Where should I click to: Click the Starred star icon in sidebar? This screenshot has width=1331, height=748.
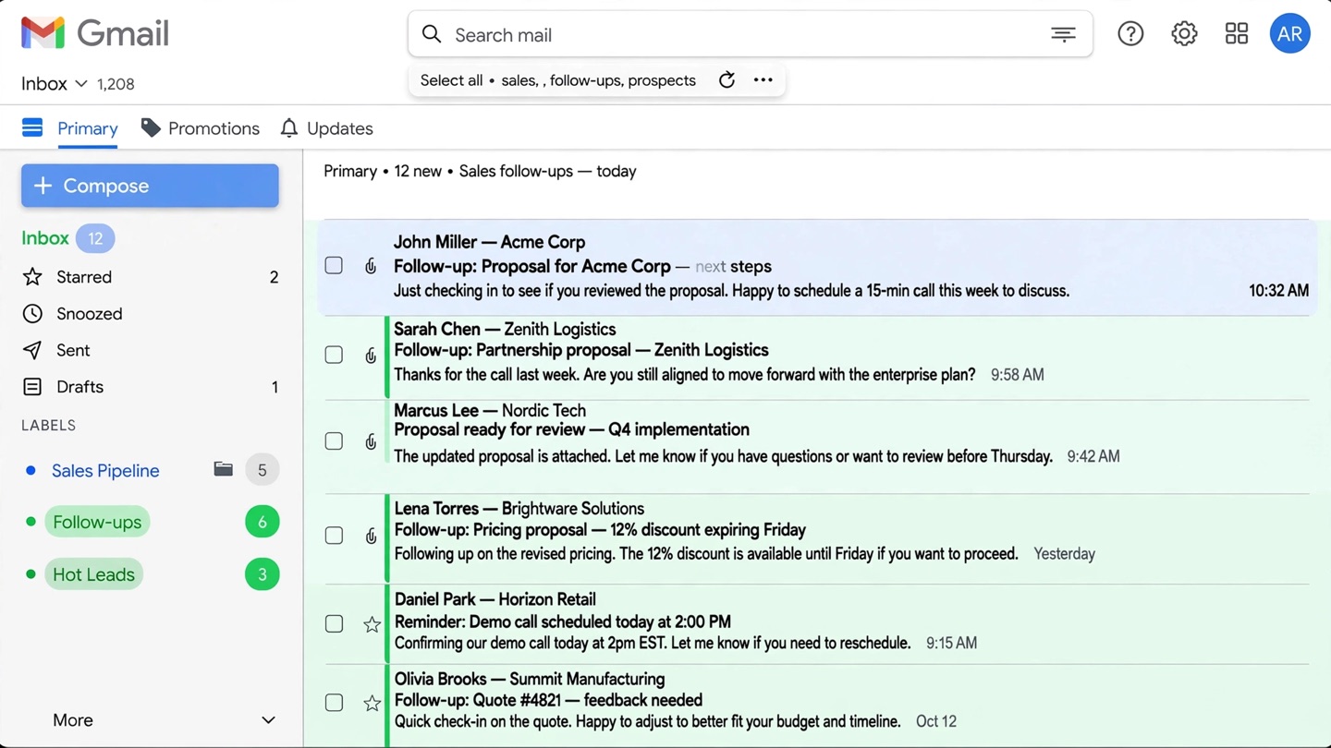click(32, 277)
